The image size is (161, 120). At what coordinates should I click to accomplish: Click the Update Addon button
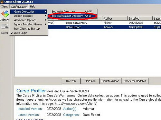(x=110, y=81)
